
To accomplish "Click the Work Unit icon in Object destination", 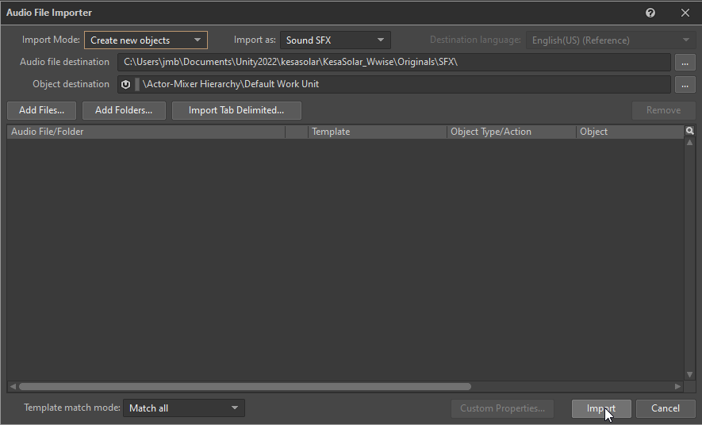I will point(125,84).
